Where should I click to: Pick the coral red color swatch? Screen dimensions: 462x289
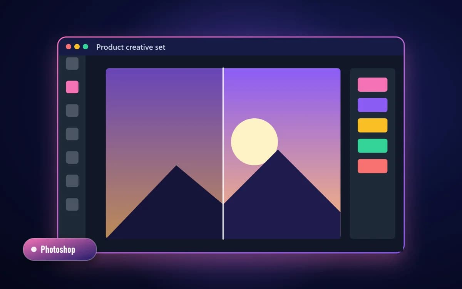372,166
